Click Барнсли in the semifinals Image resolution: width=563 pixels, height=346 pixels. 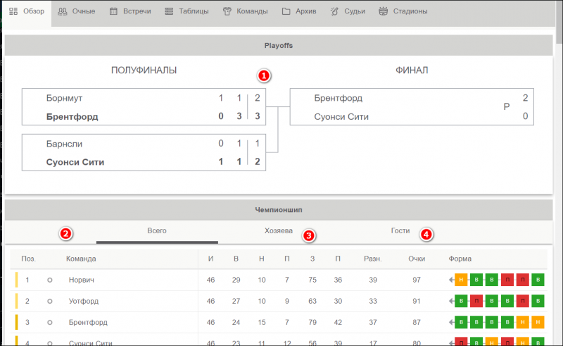(x=64, y=144)
